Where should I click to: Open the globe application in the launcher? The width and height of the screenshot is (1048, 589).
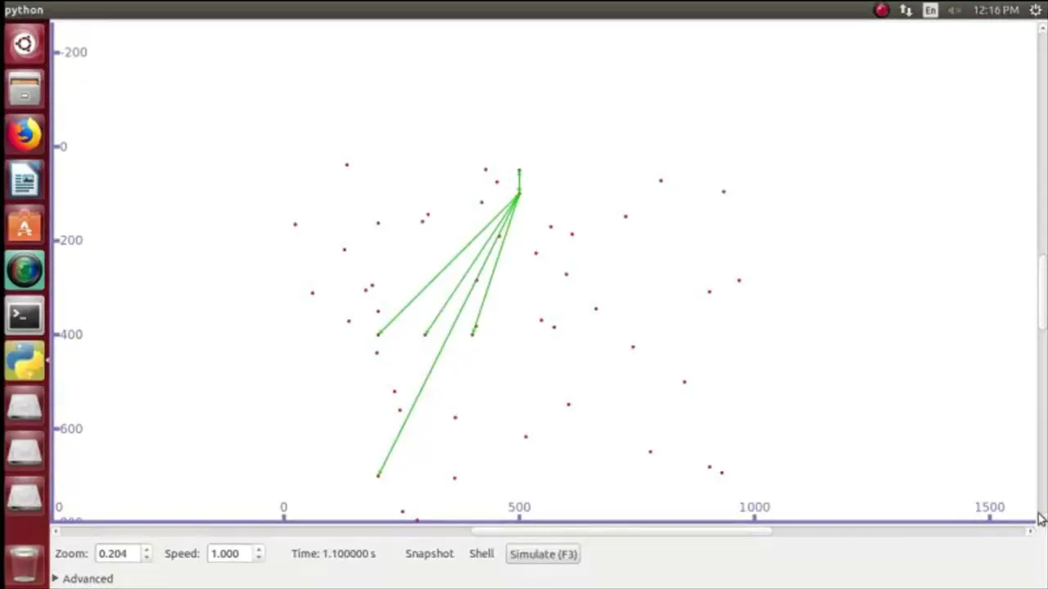click(x=25, y=270)
